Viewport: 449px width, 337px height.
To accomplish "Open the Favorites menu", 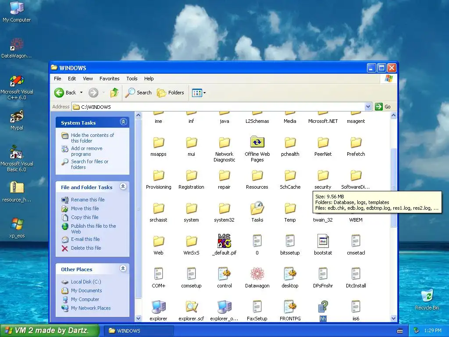I will coord(109,79).
